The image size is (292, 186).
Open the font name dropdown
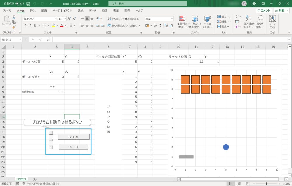57,18
